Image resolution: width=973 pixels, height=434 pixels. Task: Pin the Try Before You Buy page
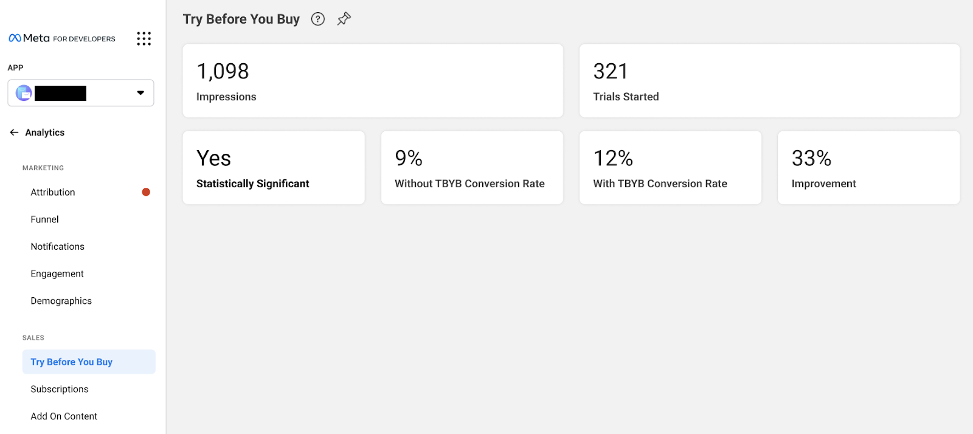pyautogui.click(x=344, y=19)
